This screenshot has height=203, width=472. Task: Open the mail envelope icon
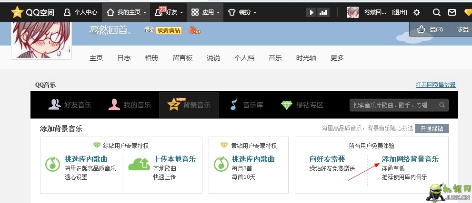(x=452, y=12)
